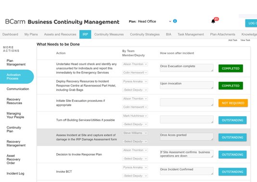Open deputy dropdown for Head count check
257x182 pixels.
click(x=135, y=73)
